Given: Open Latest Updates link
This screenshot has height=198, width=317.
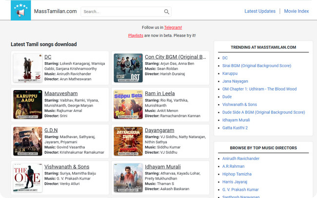Looking at the screenshot, I should tap(260, 11).
